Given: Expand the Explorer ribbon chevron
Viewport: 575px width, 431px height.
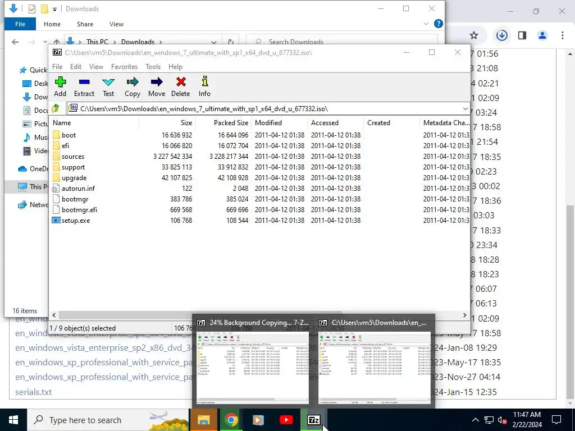Looking at the screenshot, I should point(426,24).
